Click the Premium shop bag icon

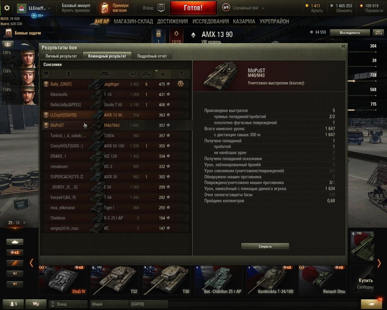(x=104, y=8)
